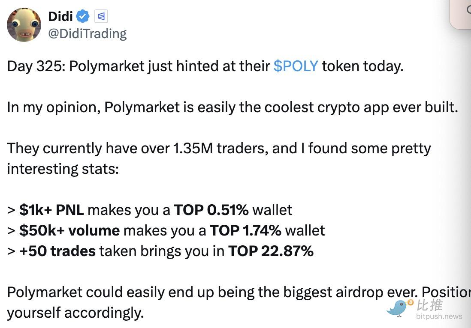This screenshot has height=328, width=471.
Task: Click the display name Didi
Action: (x=60, y=17)
